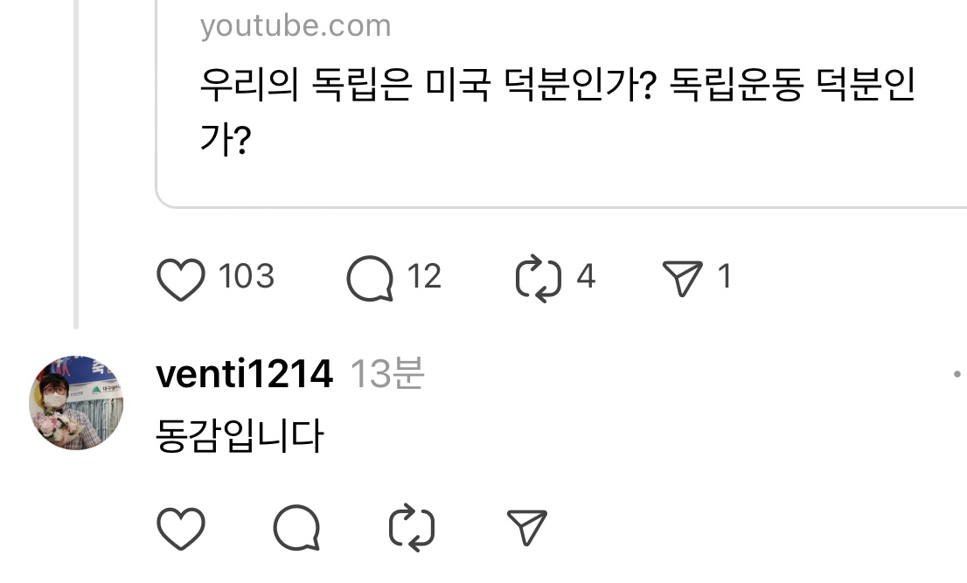Open the reply text 동감입니다
Viewport: 967px width, 583px height.
[x=240, y=435]
